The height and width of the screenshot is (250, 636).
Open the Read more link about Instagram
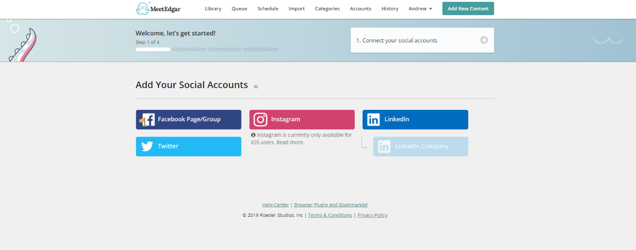tap(290, 143)
